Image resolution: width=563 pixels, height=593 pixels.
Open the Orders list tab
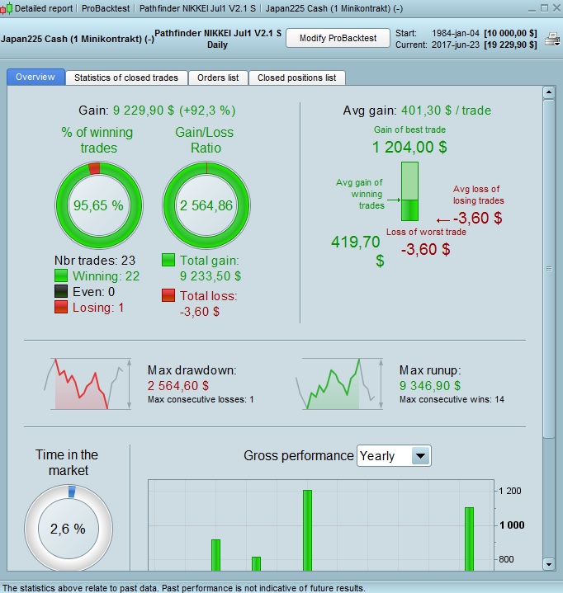[x=218, y=78]
